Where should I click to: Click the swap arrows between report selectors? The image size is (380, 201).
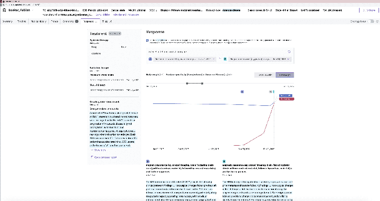pos(220,59)
